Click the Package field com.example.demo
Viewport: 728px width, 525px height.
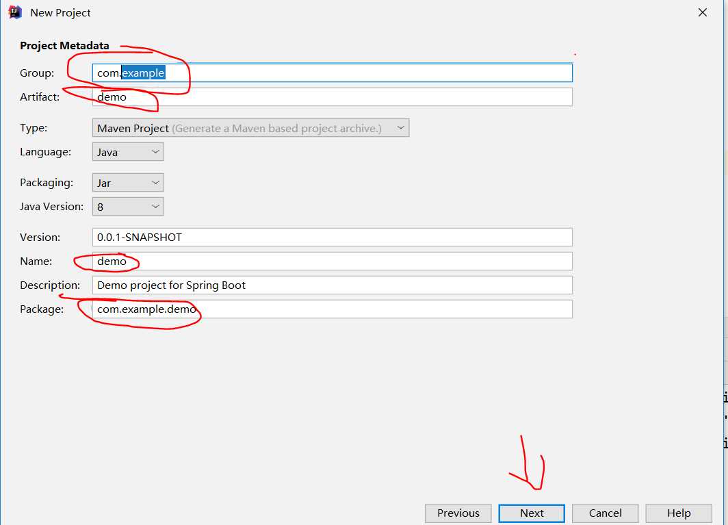click(x=333, y=309)
